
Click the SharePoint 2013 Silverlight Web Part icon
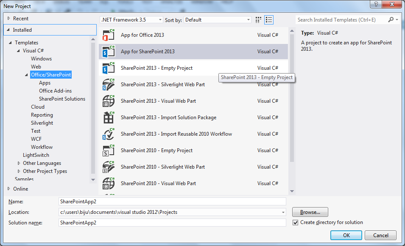(x=109, y=85)
